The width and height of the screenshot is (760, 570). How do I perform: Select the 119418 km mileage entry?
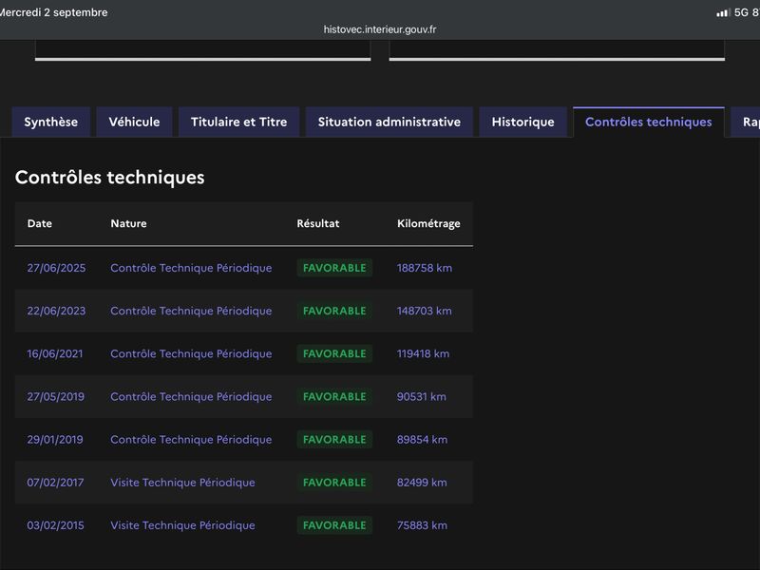click(x=423, y=353)
